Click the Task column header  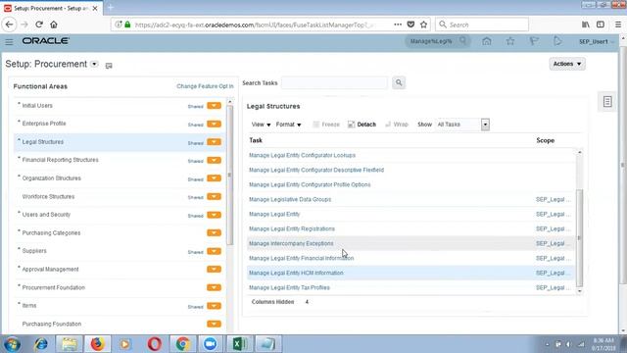click(256, 140)
